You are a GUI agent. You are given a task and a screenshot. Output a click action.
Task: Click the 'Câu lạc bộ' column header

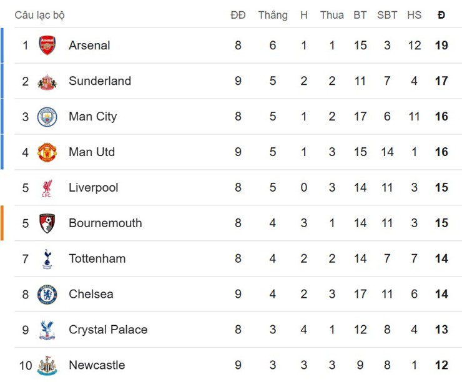point(39,15)
